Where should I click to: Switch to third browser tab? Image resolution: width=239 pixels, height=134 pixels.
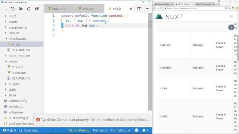[205, 4]
